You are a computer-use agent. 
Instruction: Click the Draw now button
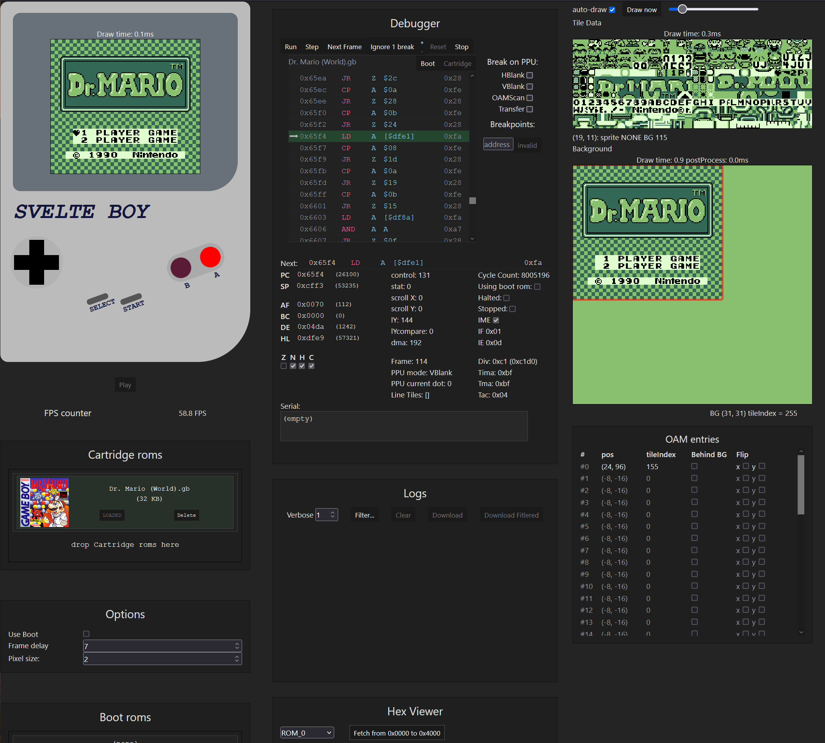tap(641, 9)
